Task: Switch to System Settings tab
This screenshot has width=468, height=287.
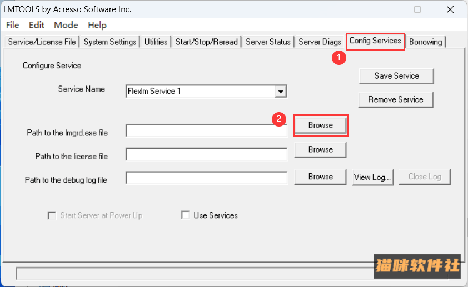Action: pyautogui.click(x=110, y=42)
